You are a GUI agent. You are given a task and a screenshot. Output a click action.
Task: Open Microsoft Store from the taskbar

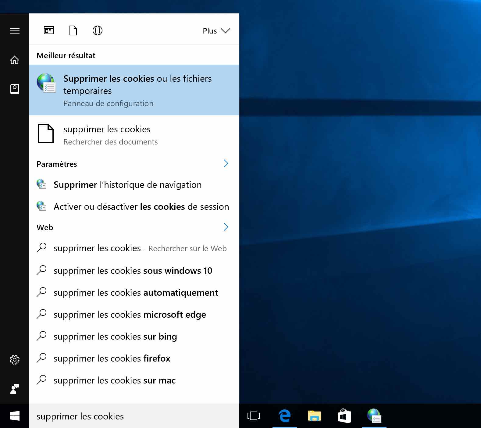[x=344, y=416]
